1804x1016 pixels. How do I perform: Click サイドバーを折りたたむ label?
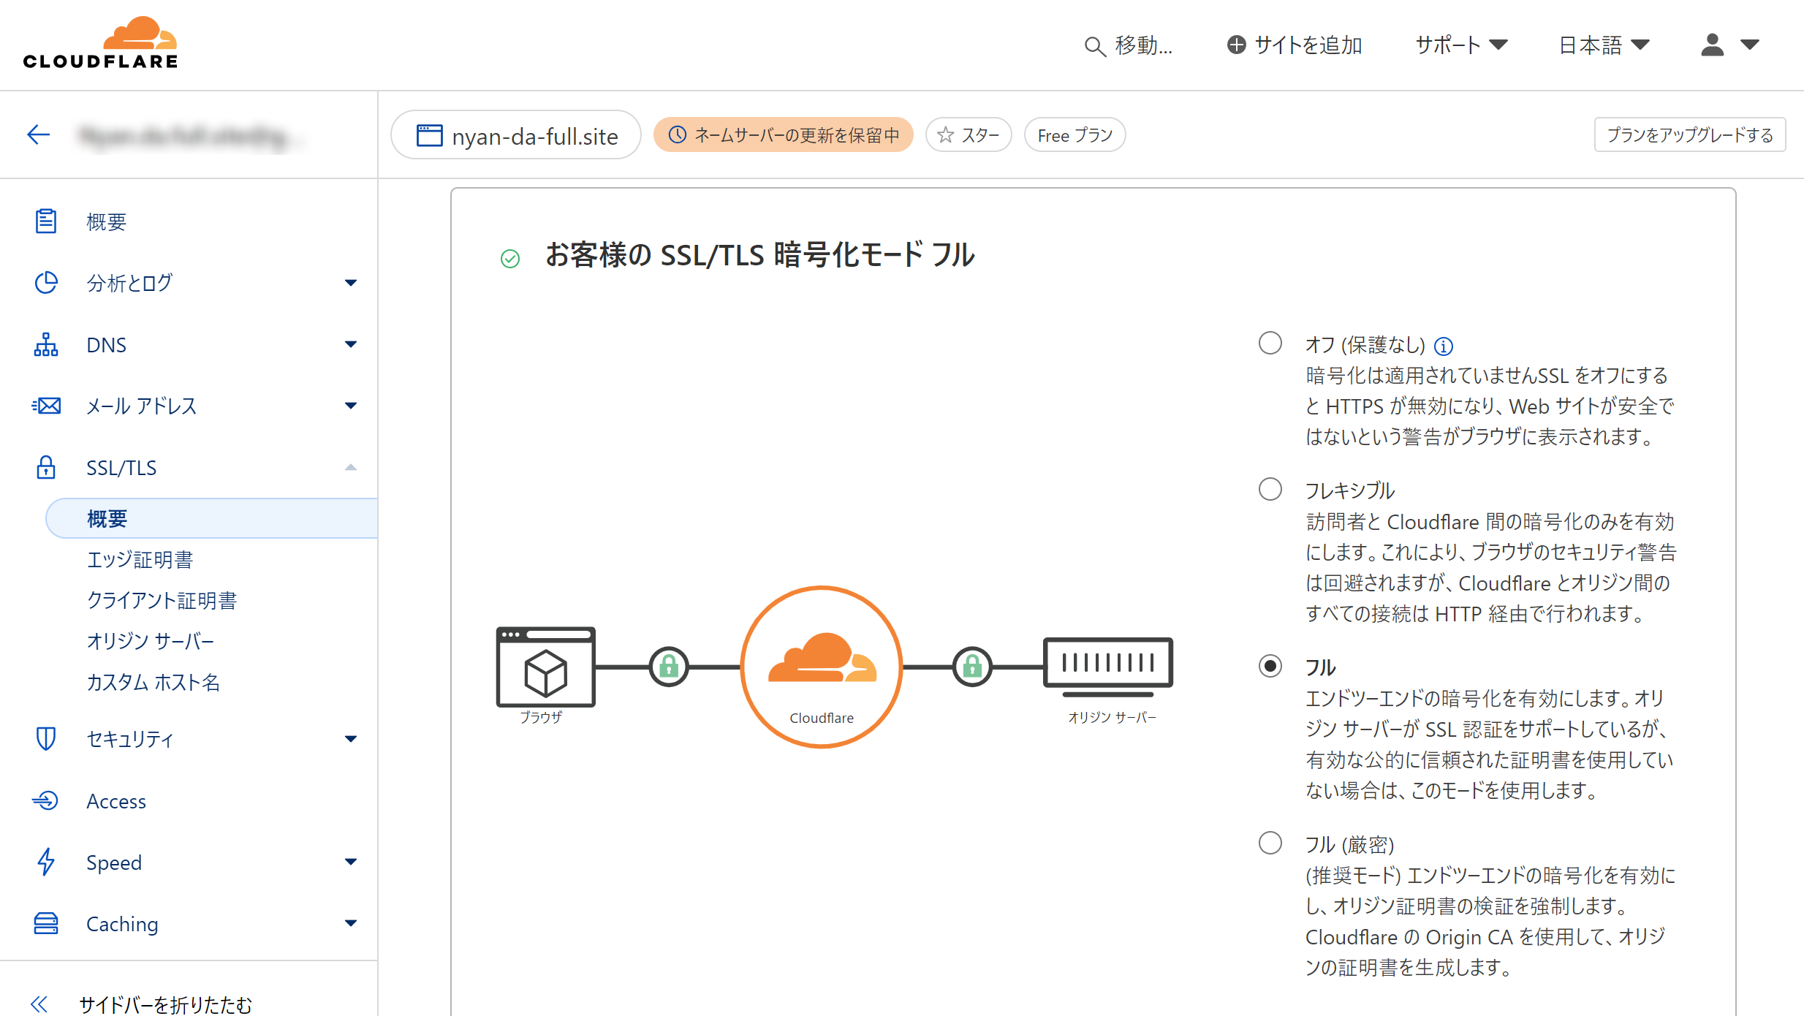tap(165, 1004)
